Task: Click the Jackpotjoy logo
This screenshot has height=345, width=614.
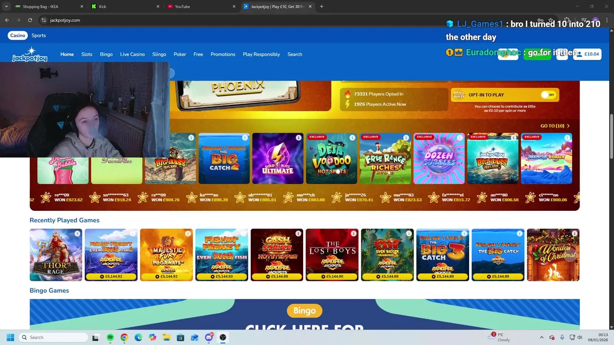Action: tap(30, 54)
